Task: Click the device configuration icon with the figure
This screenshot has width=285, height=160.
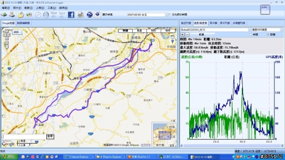Action: pos(12,15)
